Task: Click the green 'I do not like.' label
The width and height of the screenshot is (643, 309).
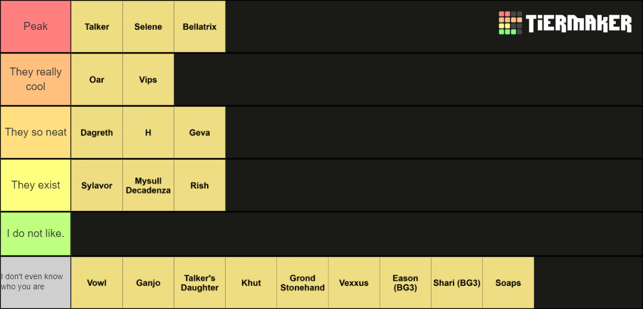Action: click(36, 234)
